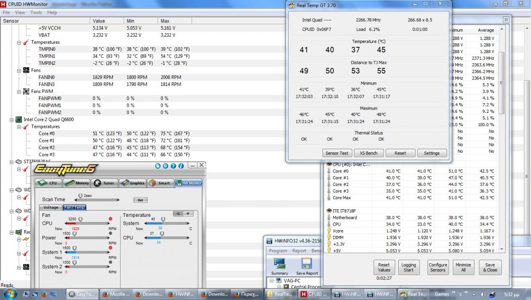Select the Smart tab in EasyTune6

click(160, 183)
